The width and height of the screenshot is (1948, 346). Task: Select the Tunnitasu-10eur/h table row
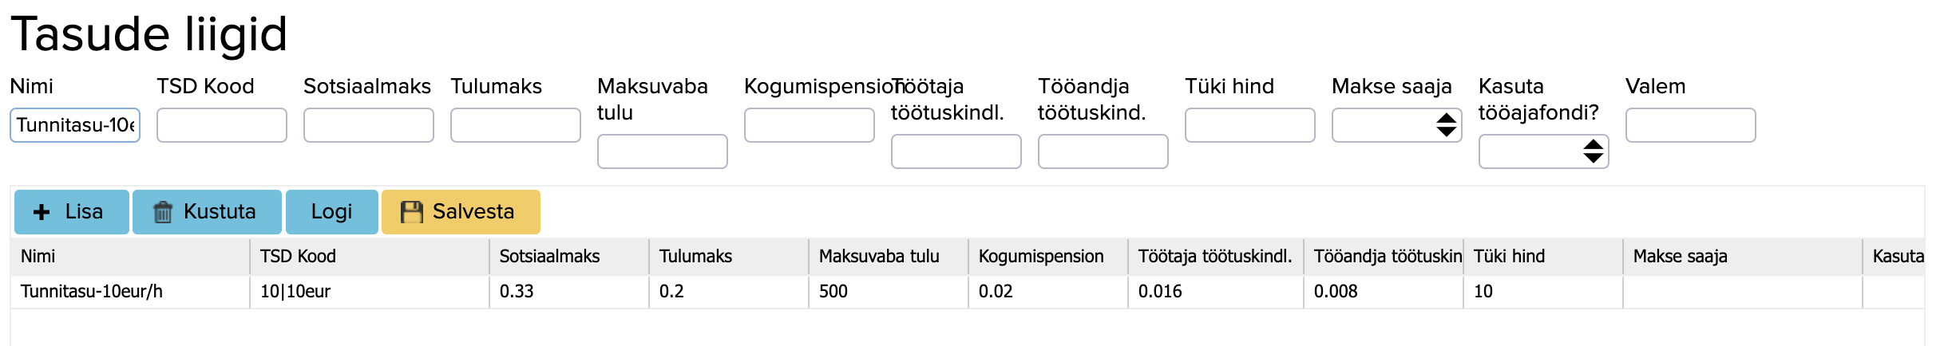(x=92, y=291)
